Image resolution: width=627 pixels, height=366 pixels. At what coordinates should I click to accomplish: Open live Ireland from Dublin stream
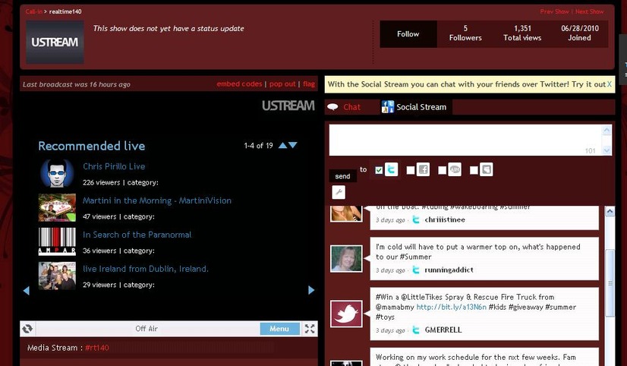[x=146, y=269]
